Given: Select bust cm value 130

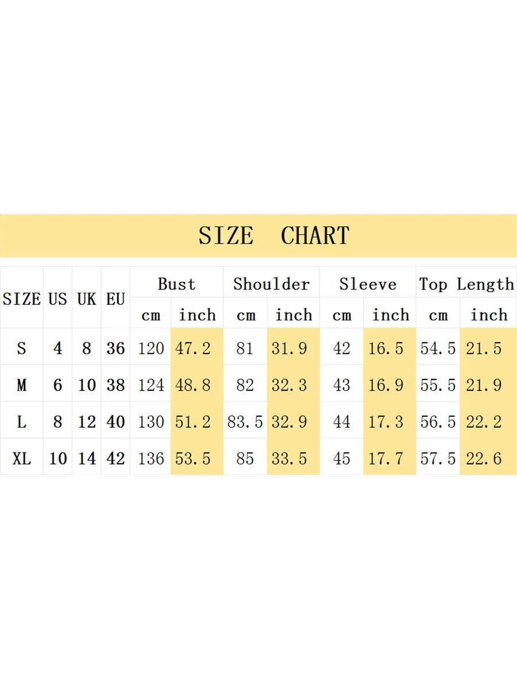Looking at the screenshot, I should [x=151, y=421].
